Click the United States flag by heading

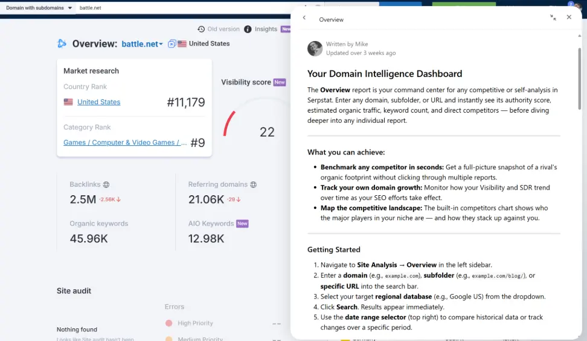pyautogui.click(x=182, y=44)
